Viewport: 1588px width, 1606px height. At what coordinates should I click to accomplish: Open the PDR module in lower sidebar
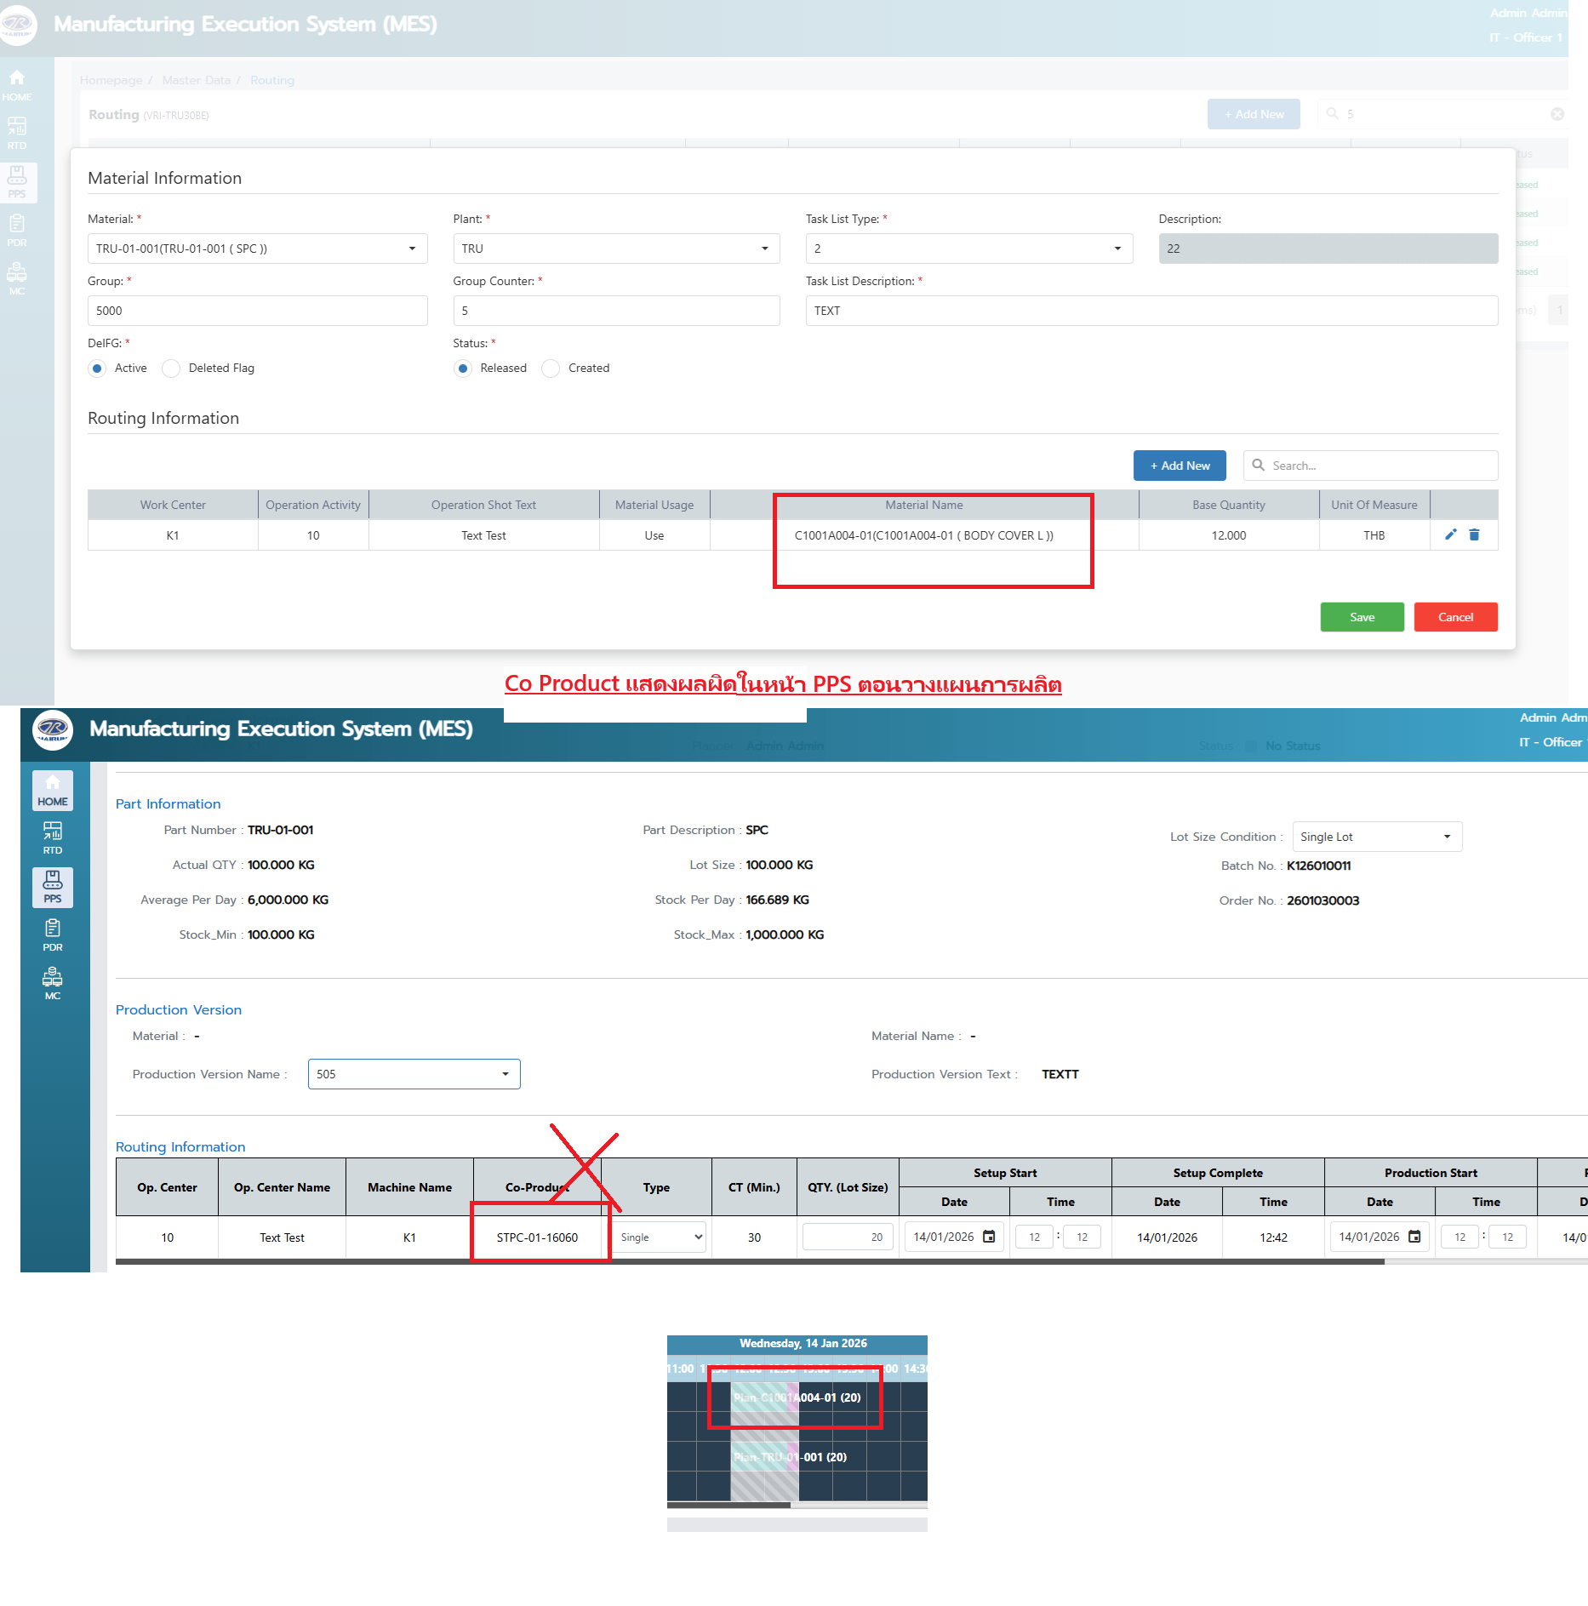[x=53, y=935]
